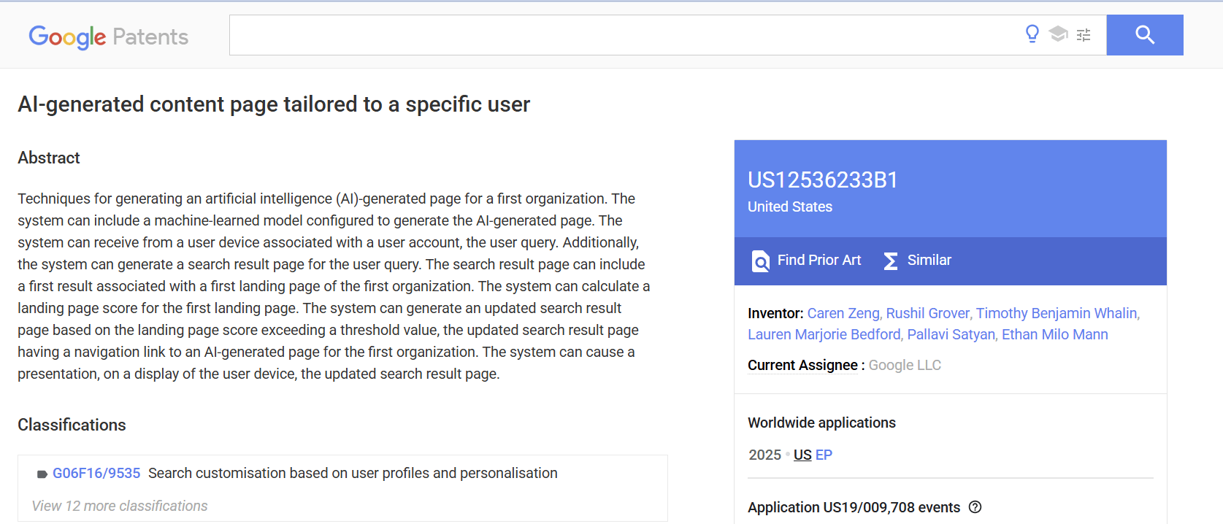1223x524 pixels.
Task: Click the tag icon beside G06F16/9535
Action: [42, 474]
